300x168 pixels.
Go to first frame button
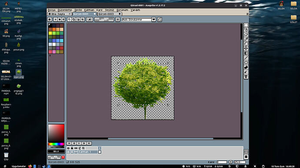[x=69, y=143]
